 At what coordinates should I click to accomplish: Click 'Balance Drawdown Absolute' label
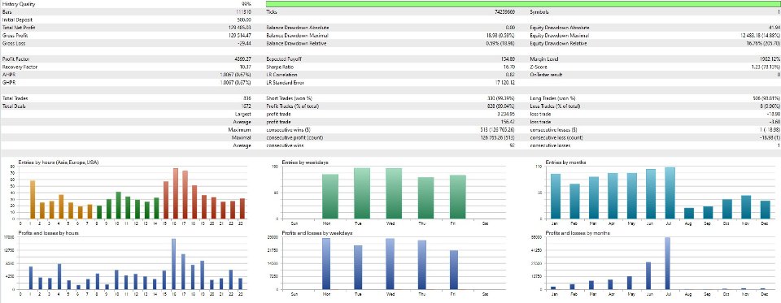pos(298,28)
